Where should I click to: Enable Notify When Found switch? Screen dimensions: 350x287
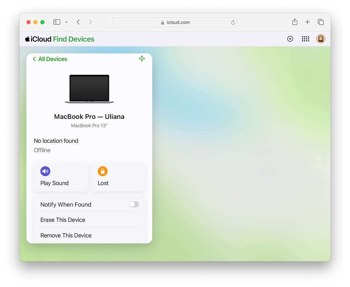click(134, 204)
